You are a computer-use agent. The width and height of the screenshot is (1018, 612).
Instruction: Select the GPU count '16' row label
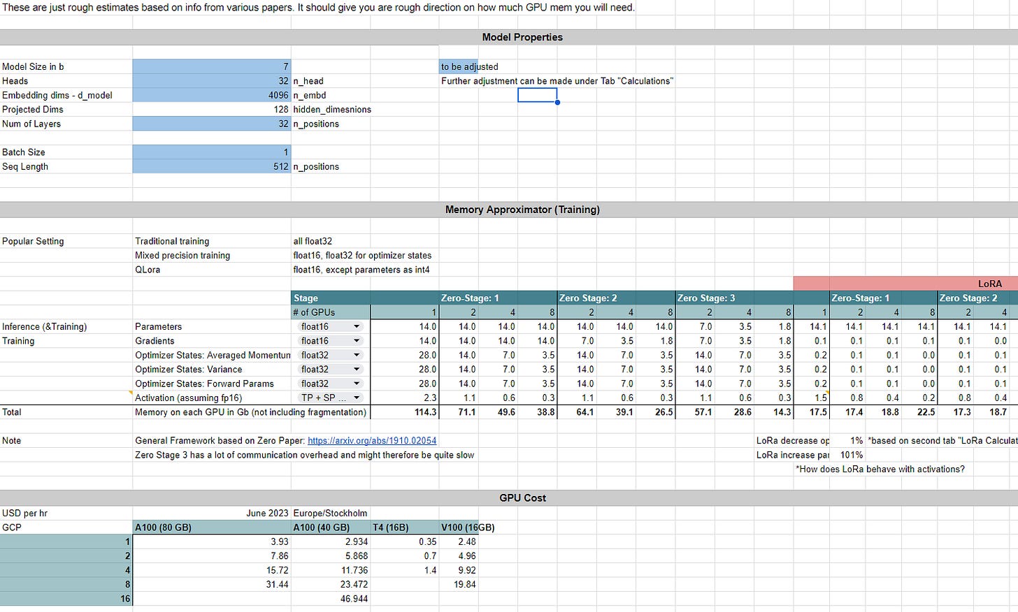[x=66, y=599]
